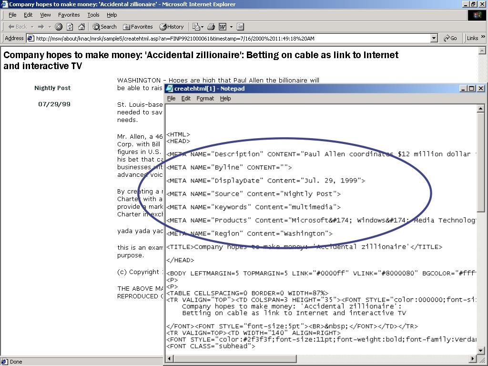Click the </HEAD> line in Notepad
This screenshot has width=488, height=366.
click(x=180, y=260)
